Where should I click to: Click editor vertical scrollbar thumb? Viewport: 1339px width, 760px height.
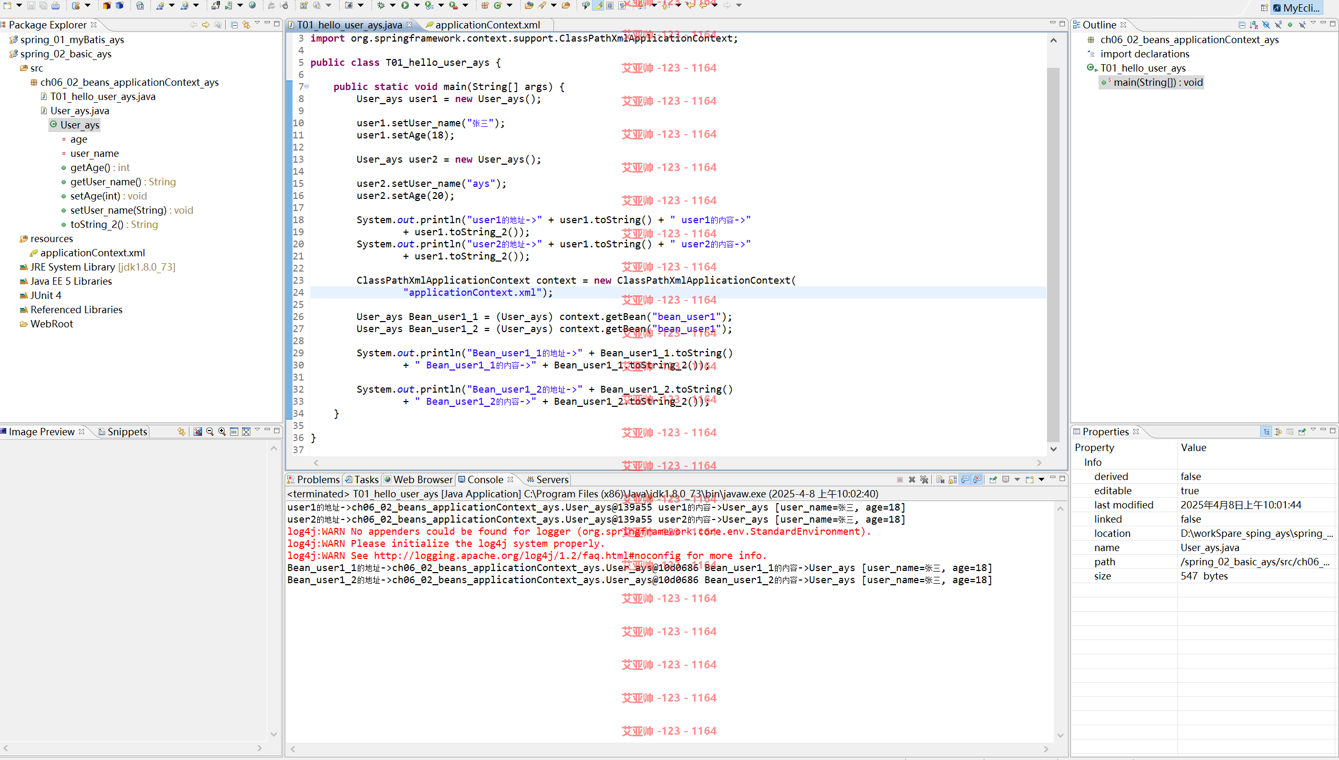(1053, 254)
